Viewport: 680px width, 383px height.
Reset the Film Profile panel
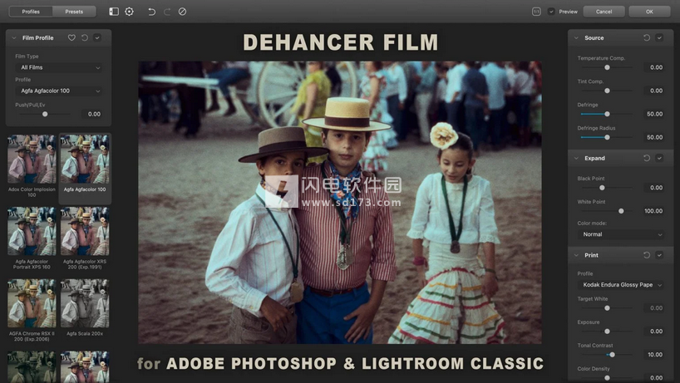[85, 37]
